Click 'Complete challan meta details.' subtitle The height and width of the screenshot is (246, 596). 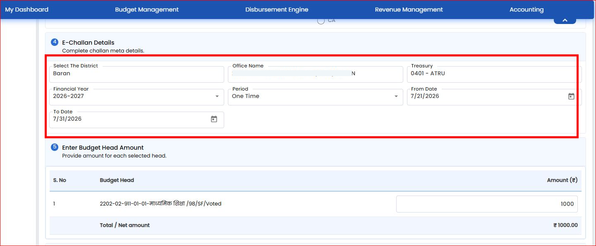[x=103, y=51]
